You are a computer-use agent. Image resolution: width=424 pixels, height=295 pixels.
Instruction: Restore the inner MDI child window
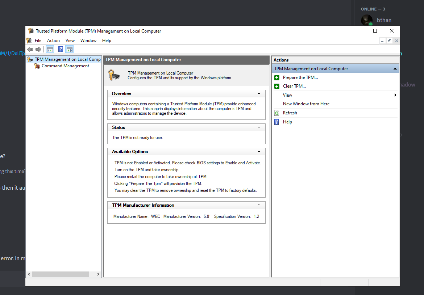point(389,41)
